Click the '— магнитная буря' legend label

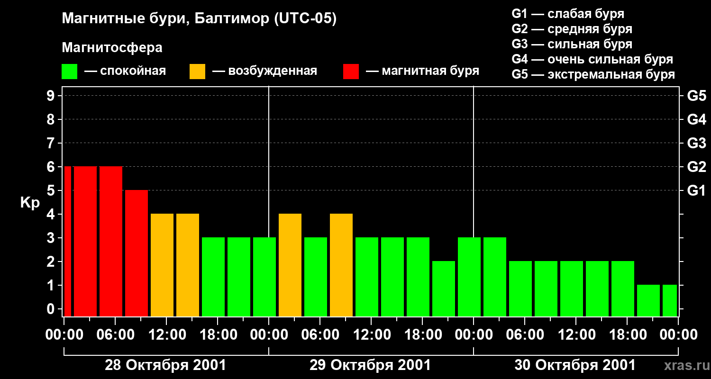tap(423, 71)
